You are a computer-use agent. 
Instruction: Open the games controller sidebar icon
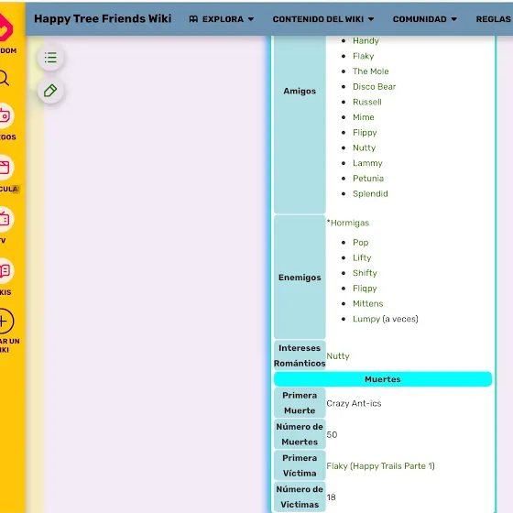click(5, 115)
